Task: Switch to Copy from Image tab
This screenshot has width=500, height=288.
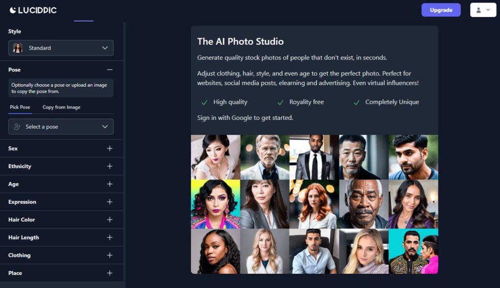Action: click(62, 107)
